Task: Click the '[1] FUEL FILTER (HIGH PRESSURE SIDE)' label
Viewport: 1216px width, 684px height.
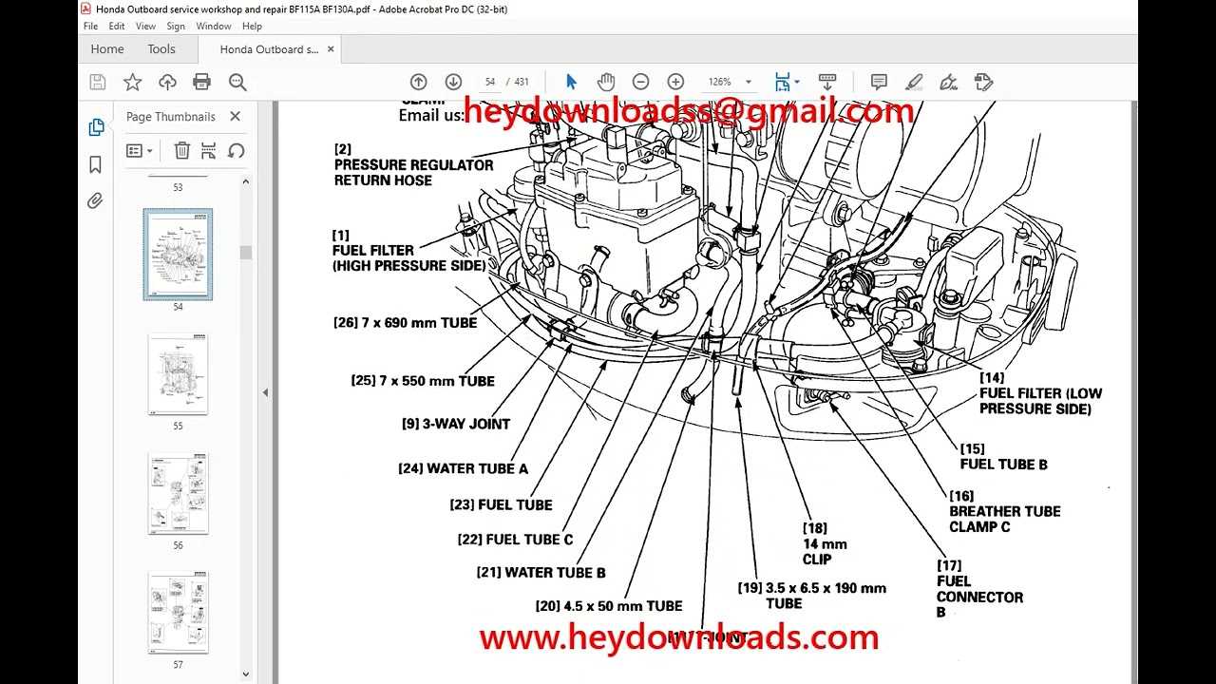Action: click(408, 250)
